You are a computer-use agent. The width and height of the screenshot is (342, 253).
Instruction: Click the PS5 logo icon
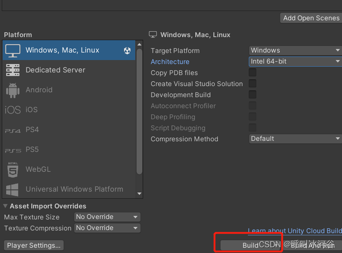pyautogui.click(x=13, y=151)
